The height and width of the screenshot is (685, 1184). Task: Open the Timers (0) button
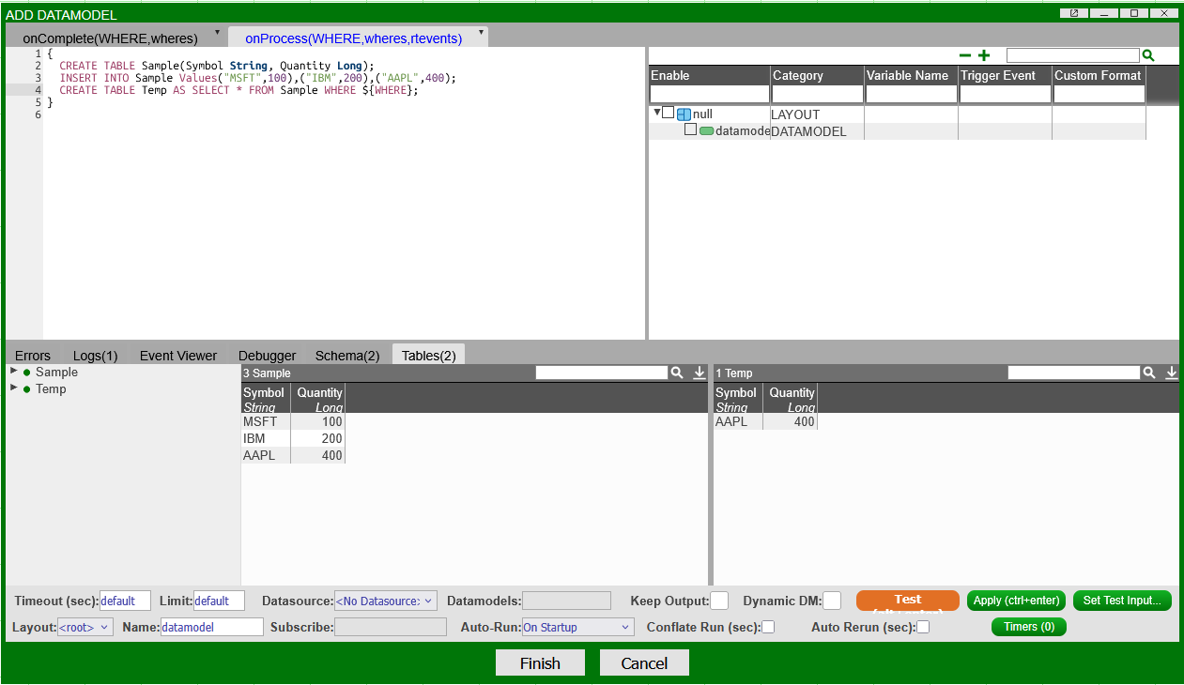(1028, 627)
